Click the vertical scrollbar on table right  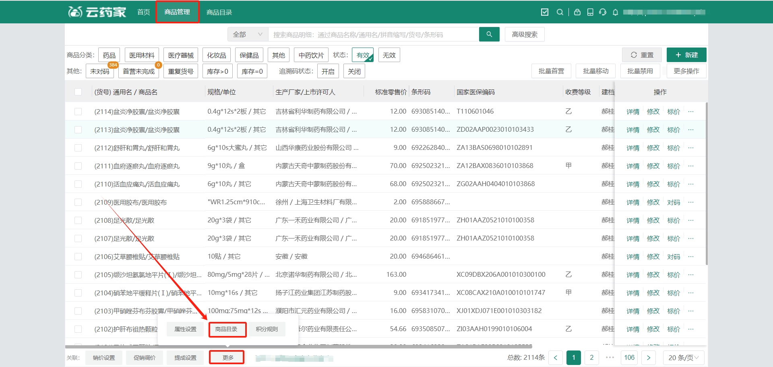point(707,184)
